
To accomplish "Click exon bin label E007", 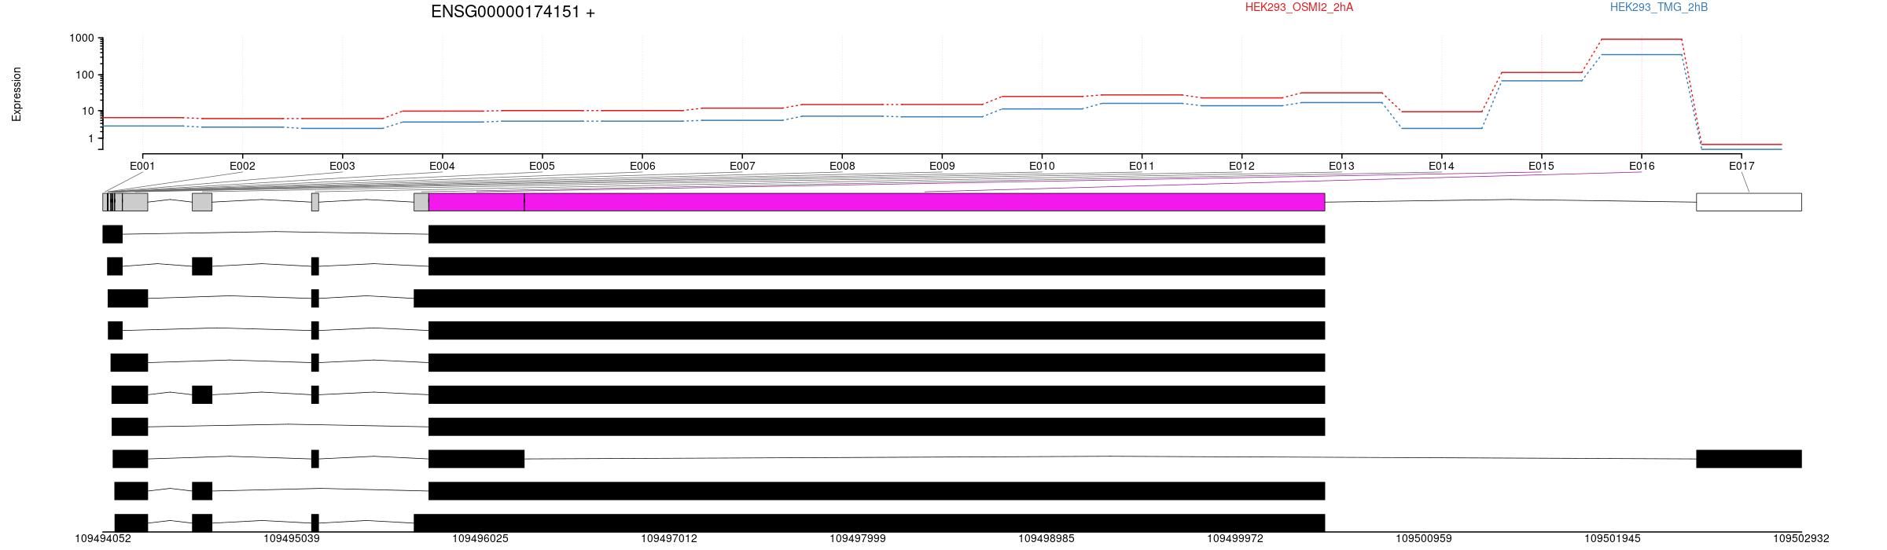I will (742, 166).
